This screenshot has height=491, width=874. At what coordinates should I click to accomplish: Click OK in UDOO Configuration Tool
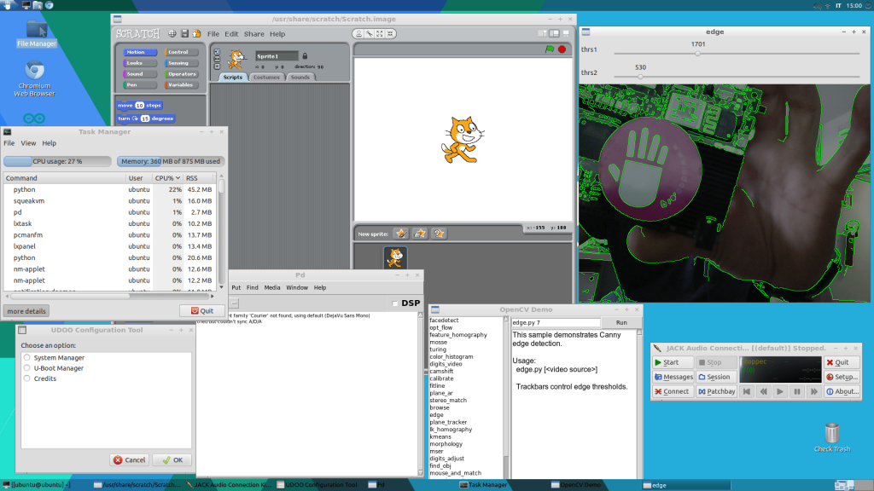[x=172, y=459]
